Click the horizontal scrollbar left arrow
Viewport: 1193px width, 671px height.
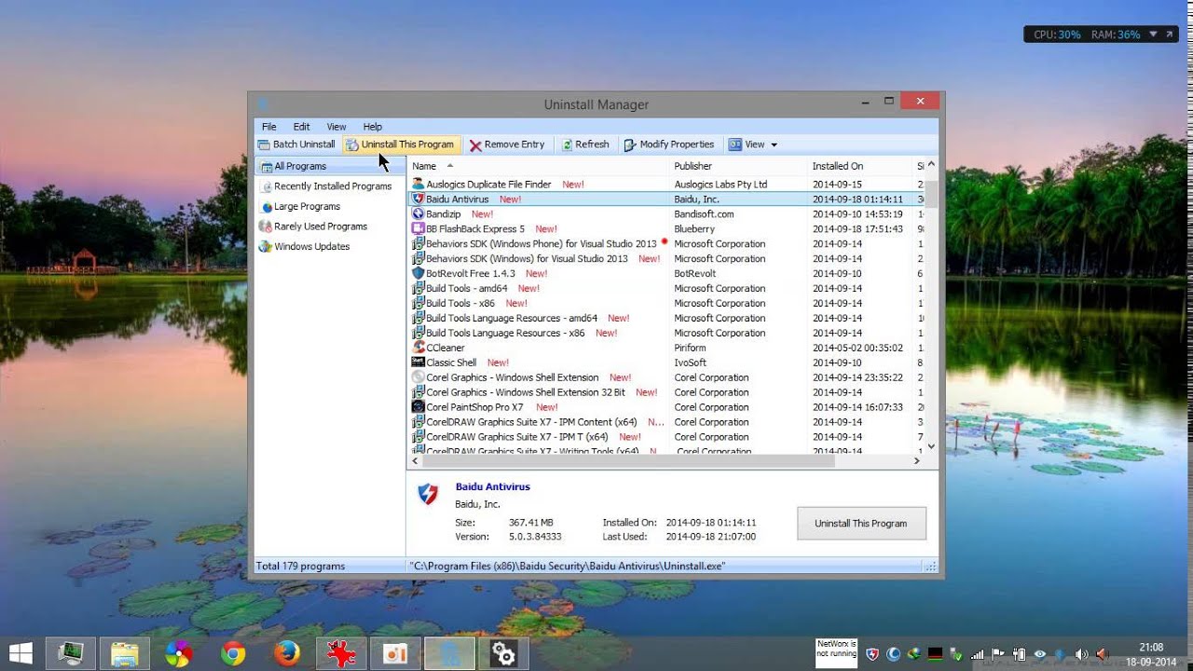(416, 460)
